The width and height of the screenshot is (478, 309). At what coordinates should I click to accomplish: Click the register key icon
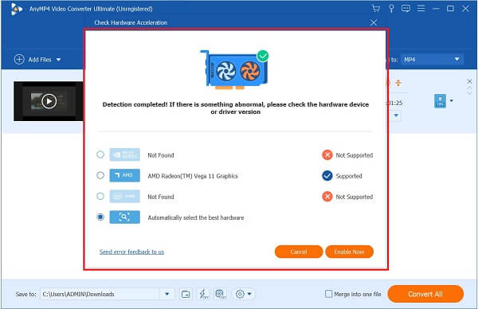[391, 9]
